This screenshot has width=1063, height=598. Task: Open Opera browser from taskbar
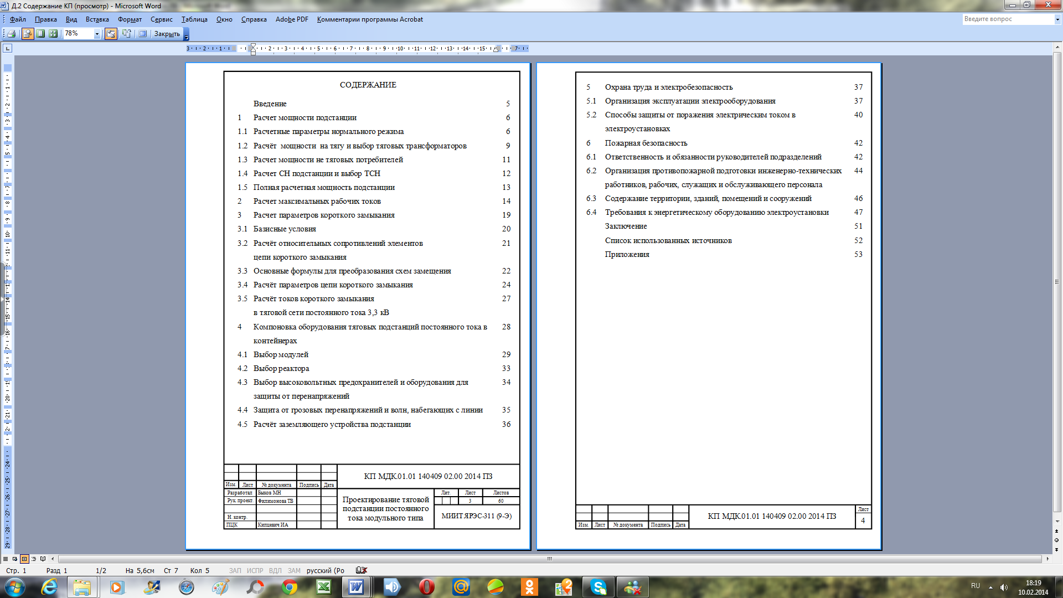pos(426,587)
